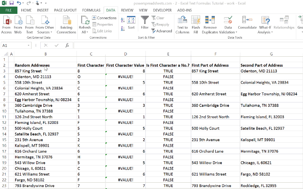Click the 'Is First Character a No.?' header

click(x=168, y=65)
